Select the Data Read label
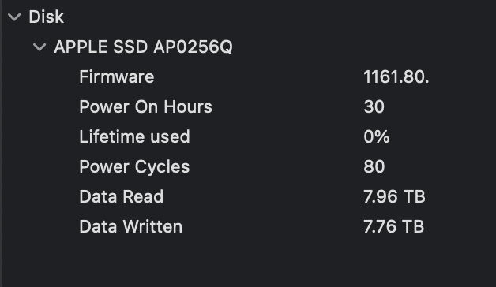This screenshot has height=287, width=496. pos(122,196)
